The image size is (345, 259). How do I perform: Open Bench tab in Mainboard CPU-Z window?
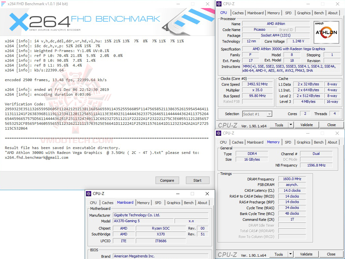pos(189,203)
